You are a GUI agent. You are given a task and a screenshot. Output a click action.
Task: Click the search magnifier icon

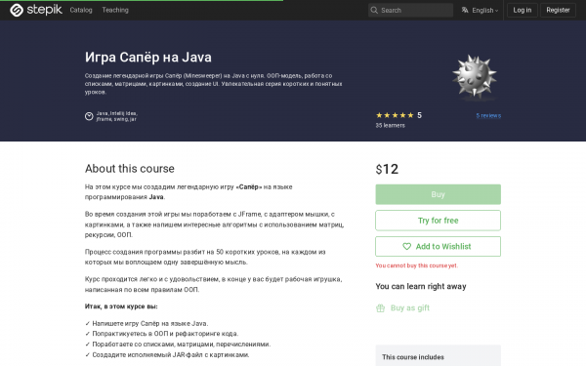point(374,10)
